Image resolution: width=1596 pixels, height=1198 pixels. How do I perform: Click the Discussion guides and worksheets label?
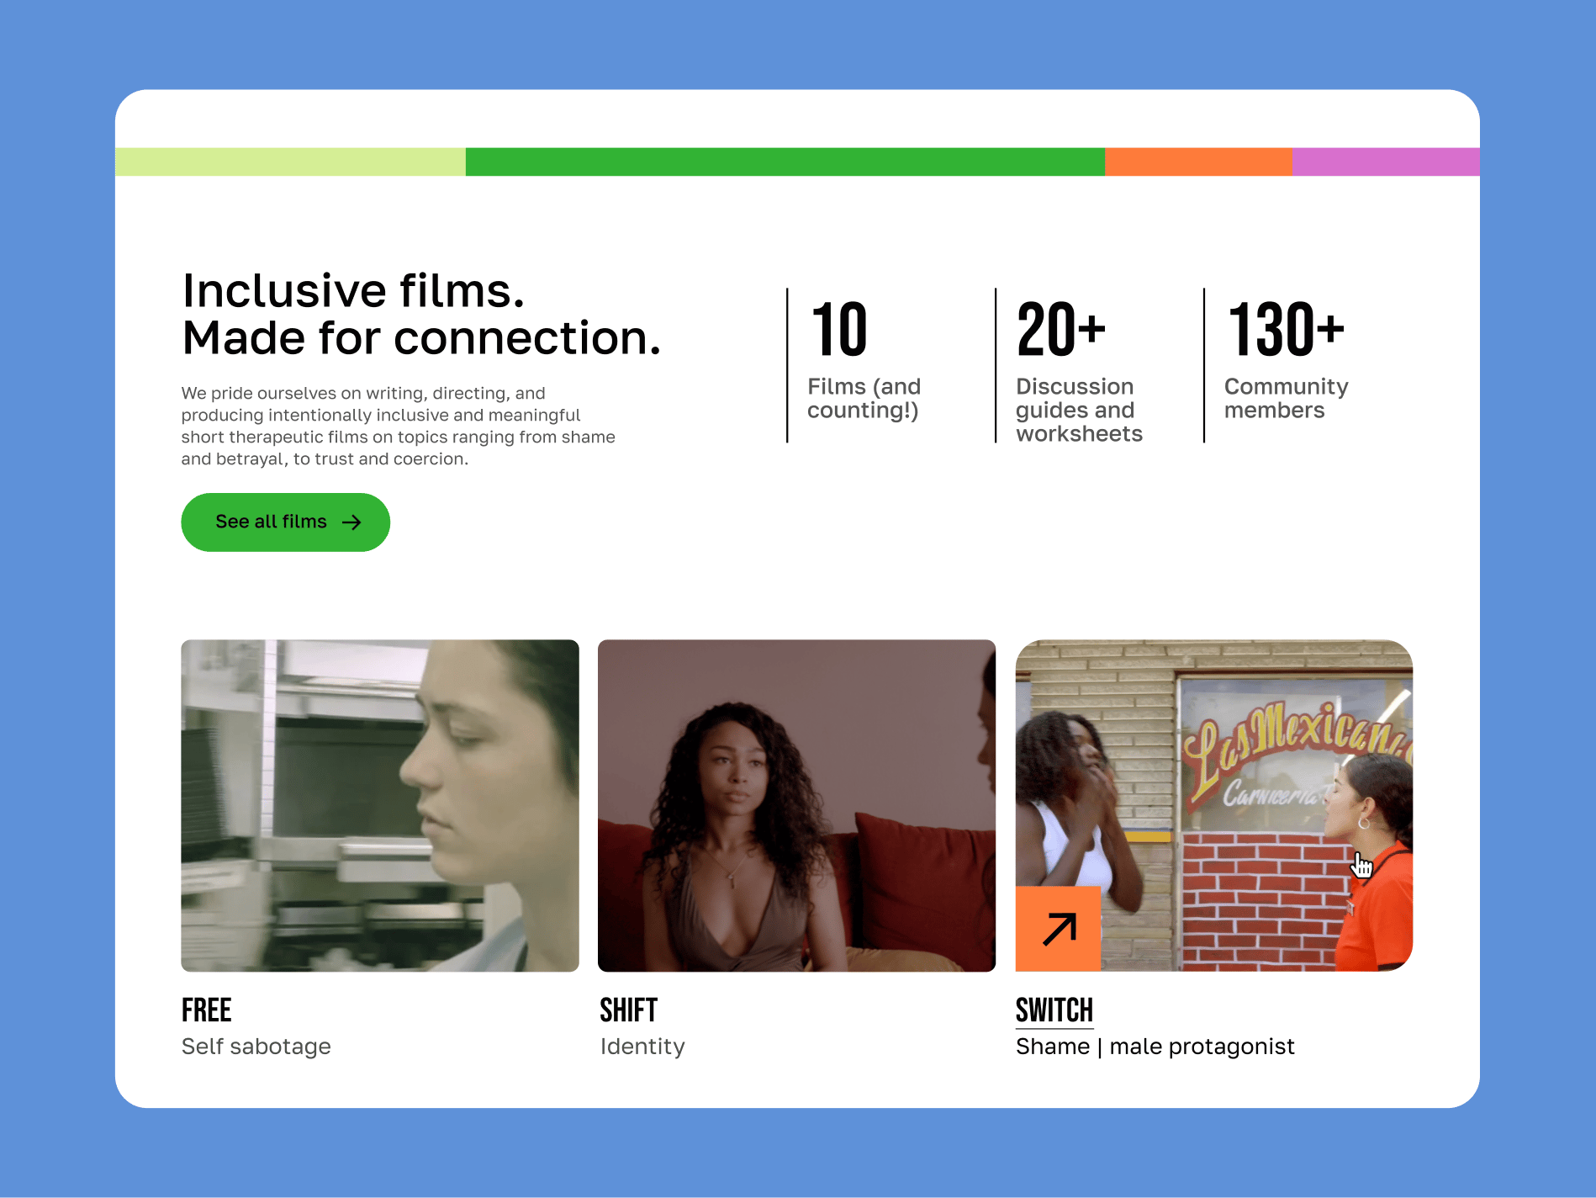point(1080,411)
